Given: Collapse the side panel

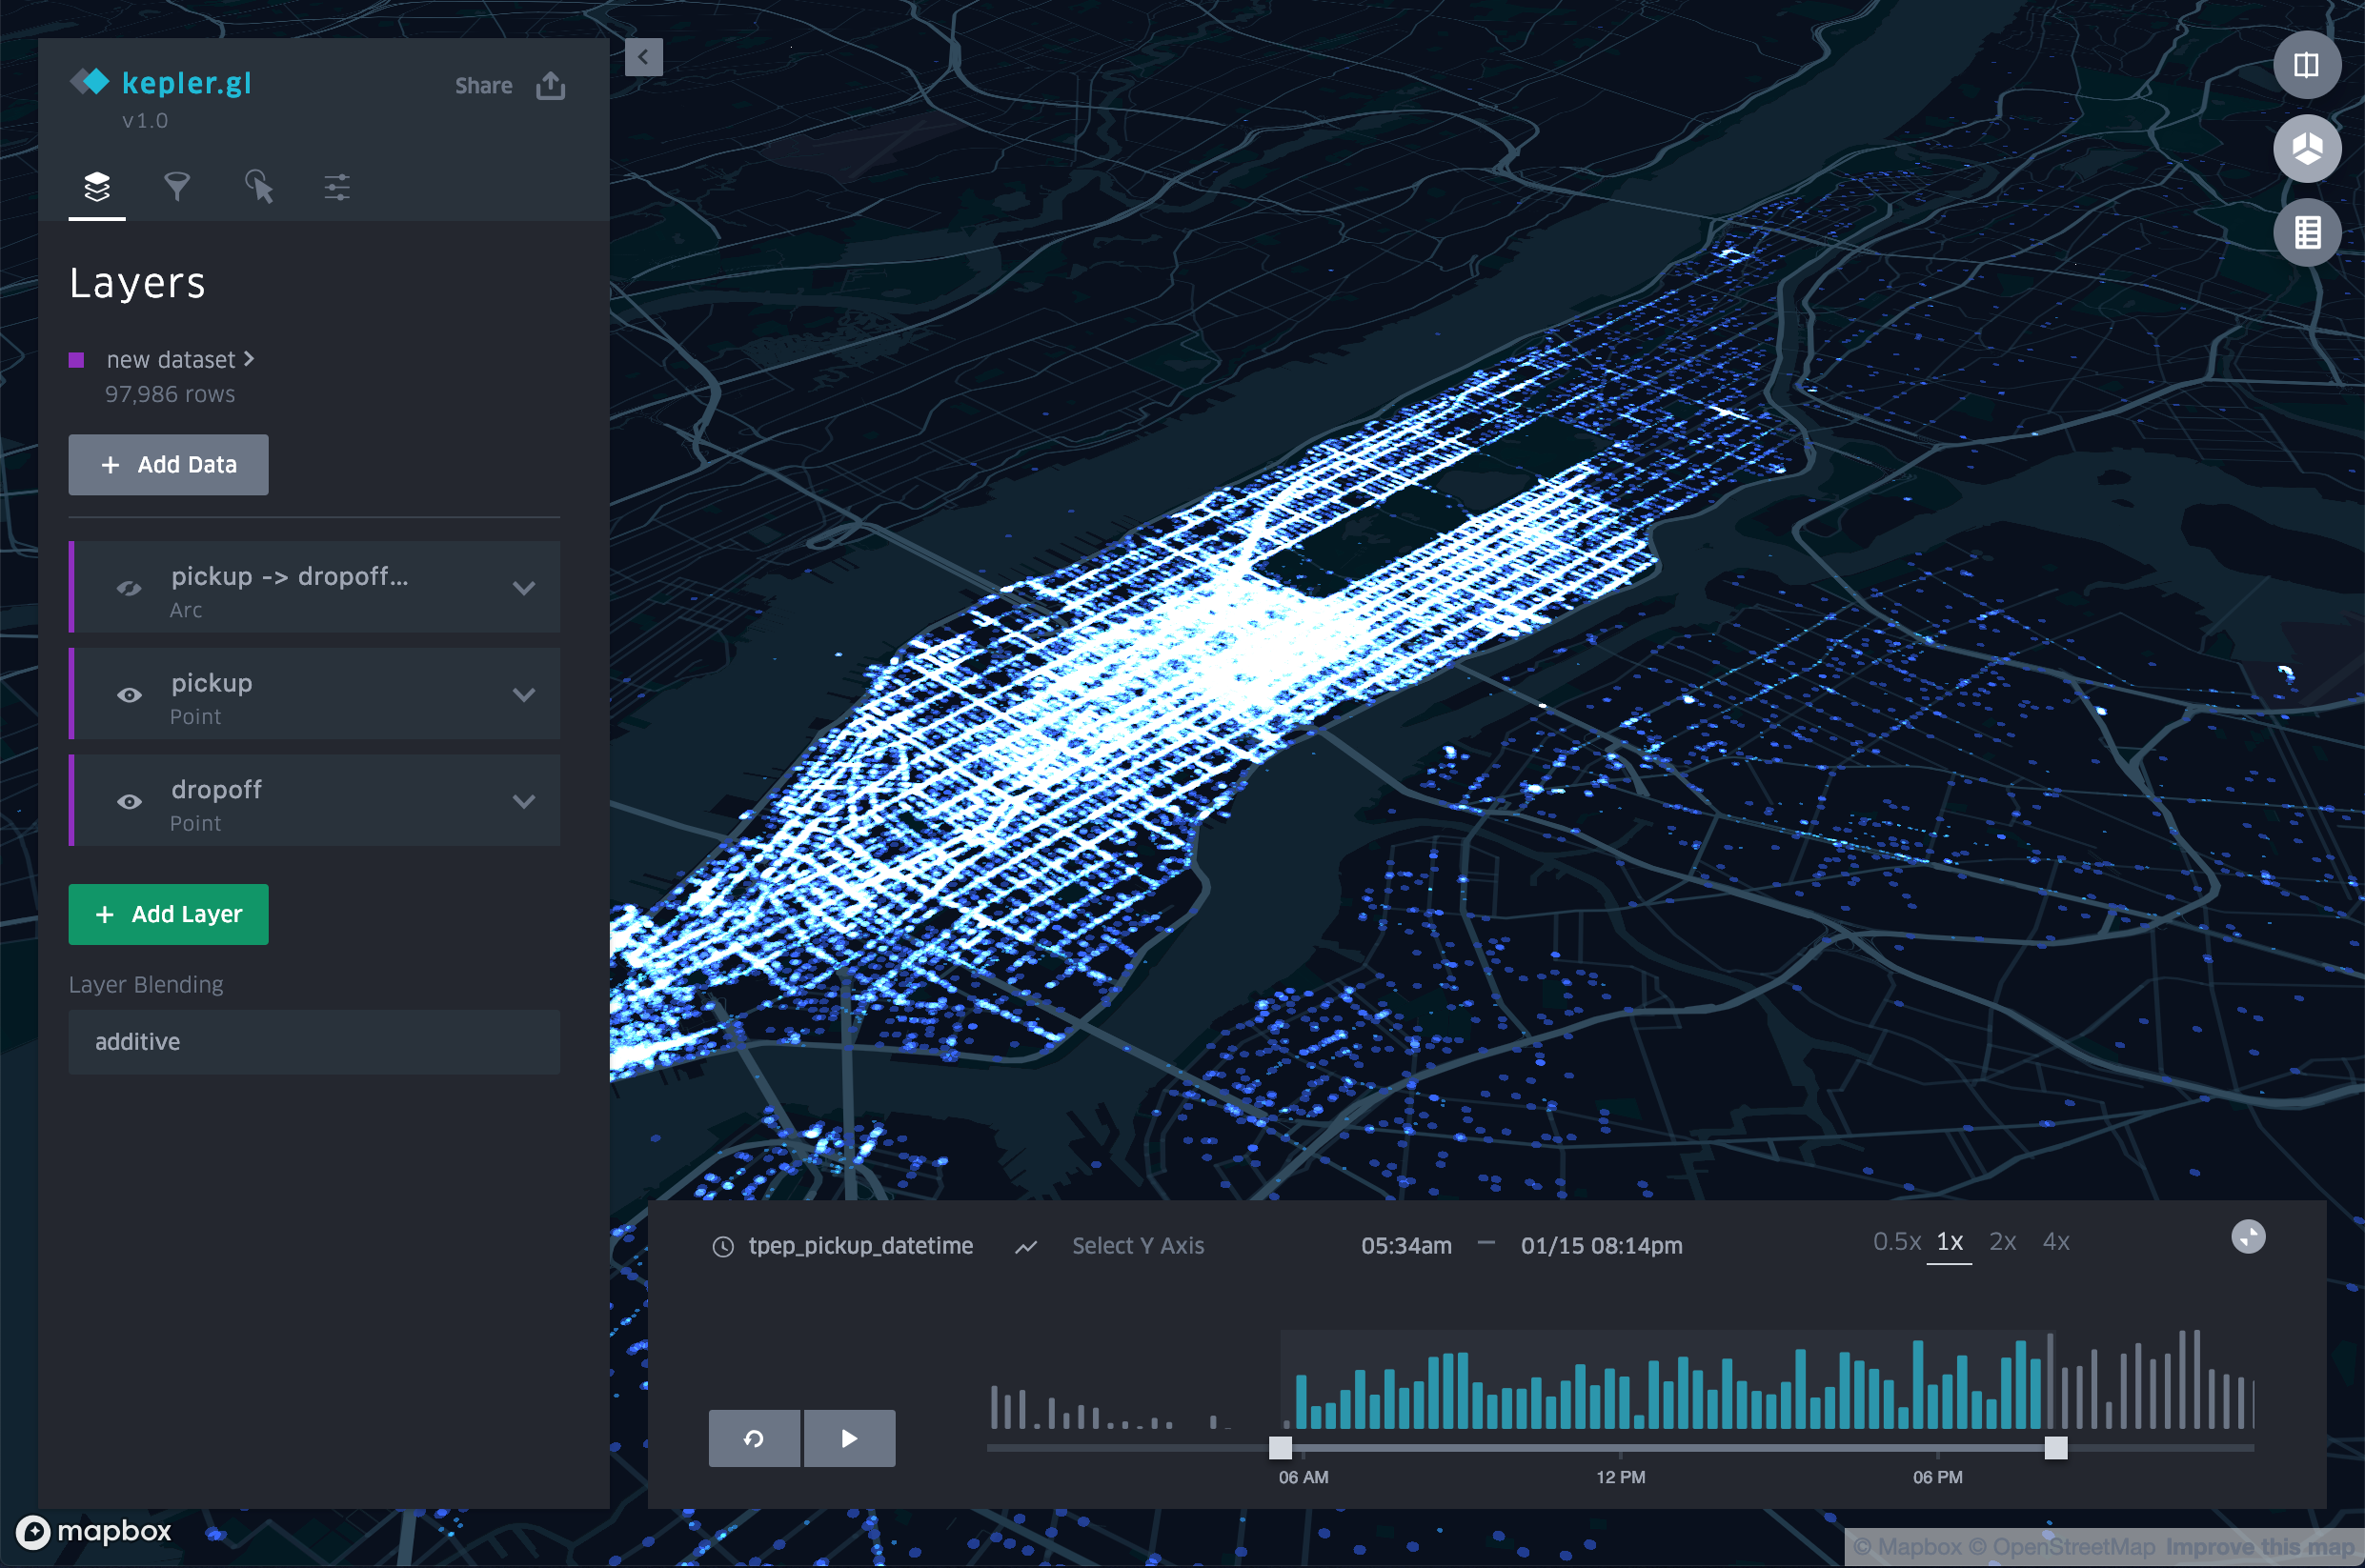Looking at the screenshot, I should pos(644,57).
